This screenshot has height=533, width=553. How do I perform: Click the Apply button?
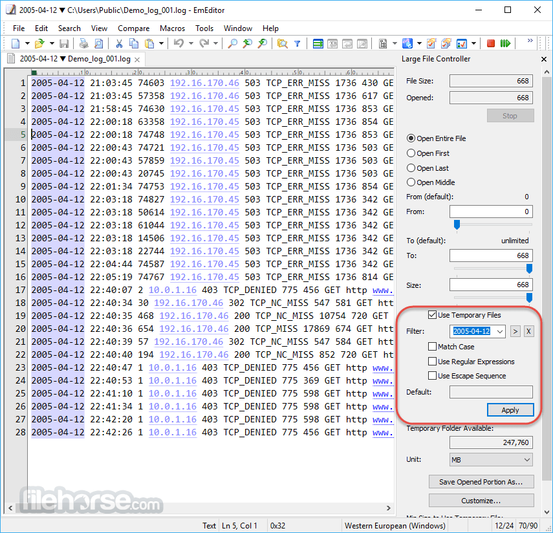510,410
